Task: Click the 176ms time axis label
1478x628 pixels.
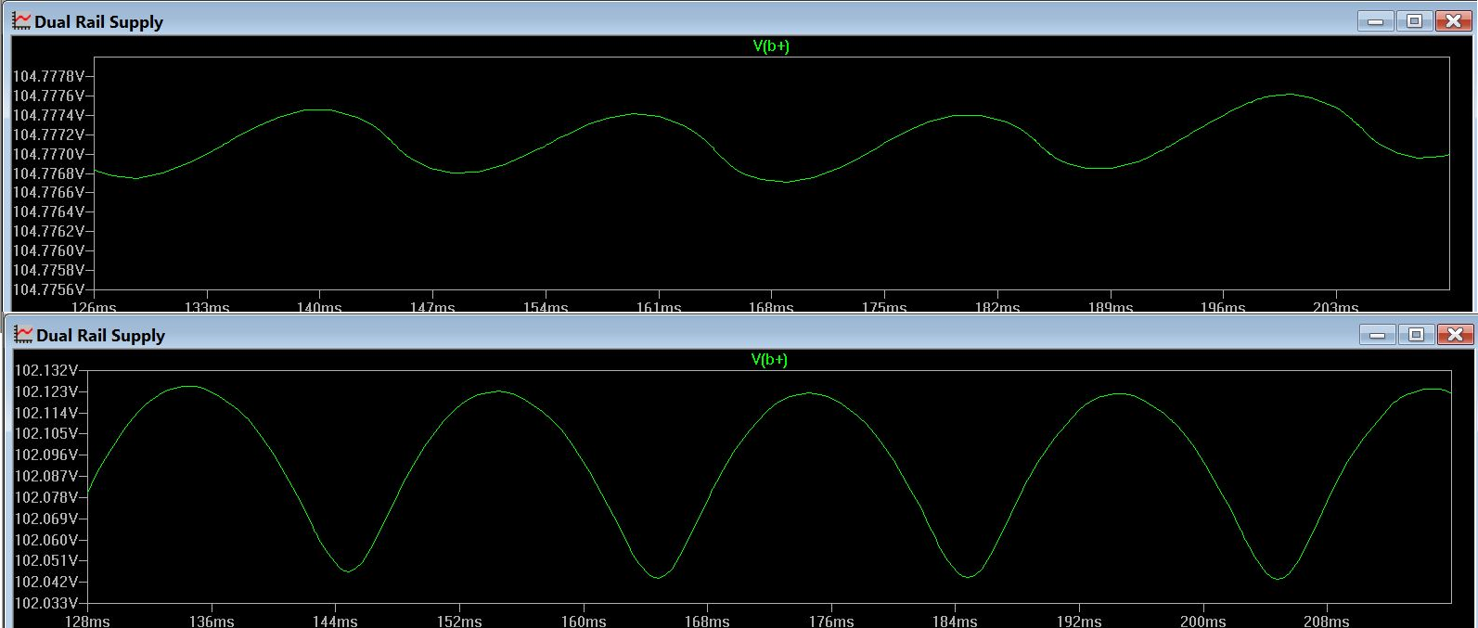Action: pos(831,621)
